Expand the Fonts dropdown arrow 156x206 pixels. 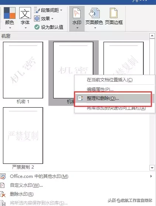(x=26, y=28)
